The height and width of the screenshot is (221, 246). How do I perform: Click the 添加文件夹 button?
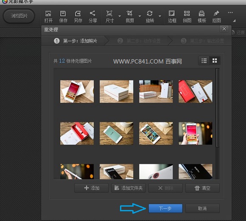[x=129, y=188]
